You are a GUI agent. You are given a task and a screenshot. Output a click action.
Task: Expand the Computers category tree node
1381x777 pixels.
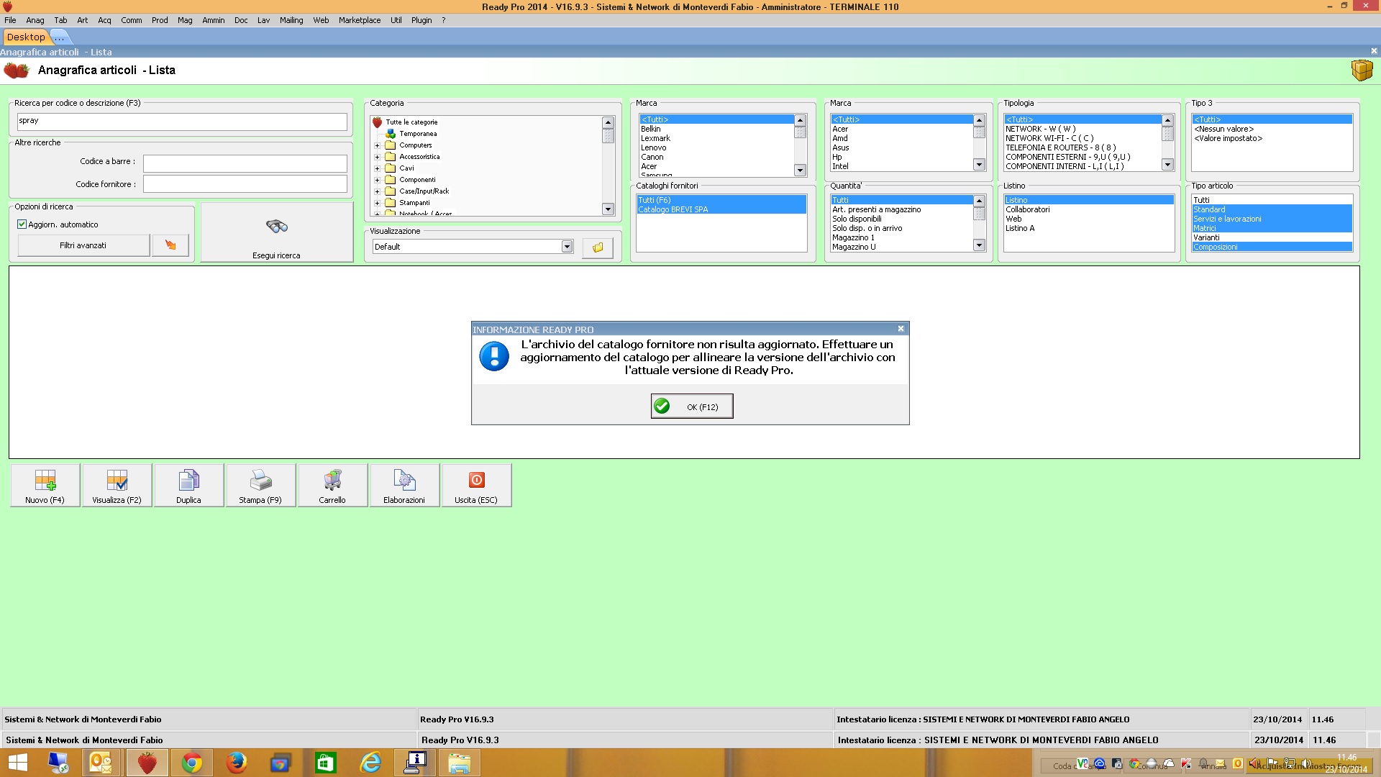[377, 145]
